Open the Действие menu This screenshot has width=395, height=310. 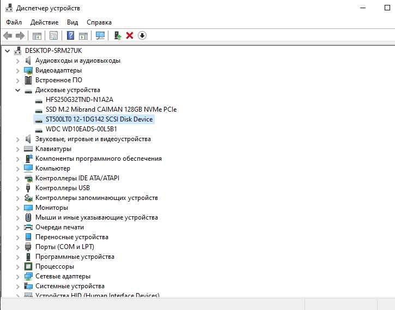point(44,22)
